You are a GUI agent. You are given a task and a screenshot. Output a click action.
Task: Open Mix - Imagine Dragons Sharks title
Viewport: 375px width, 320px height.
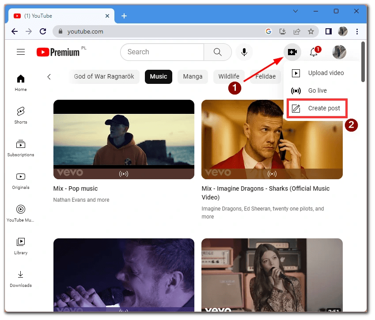(x=265, y=193)
